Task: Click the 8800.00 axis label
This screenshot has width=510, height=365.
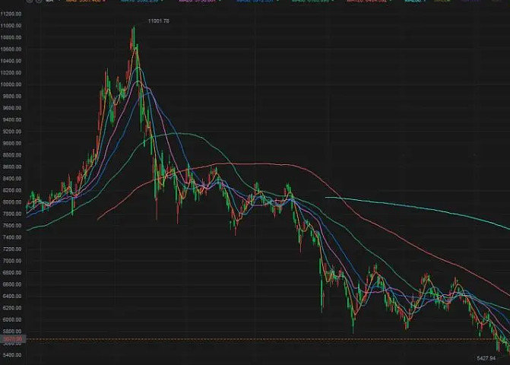Action: (x=12, y=155)
